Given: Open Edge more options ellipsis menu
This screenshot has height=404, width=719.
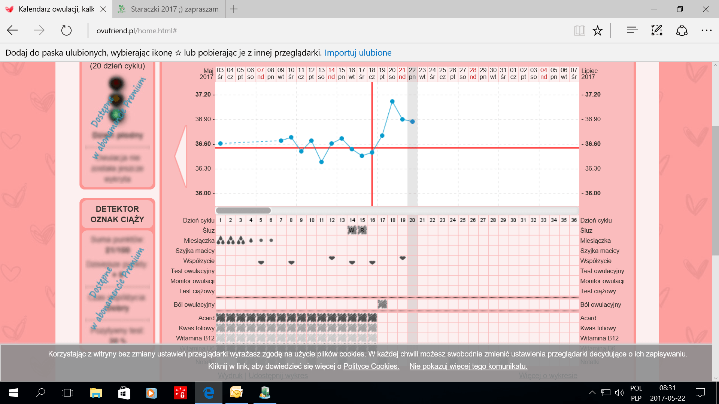Looking at the screenshot, I should tap(707, 30).
